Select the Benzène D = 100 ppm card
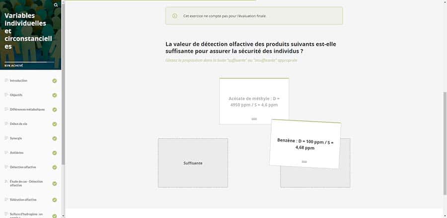 [x=305, y=144]
